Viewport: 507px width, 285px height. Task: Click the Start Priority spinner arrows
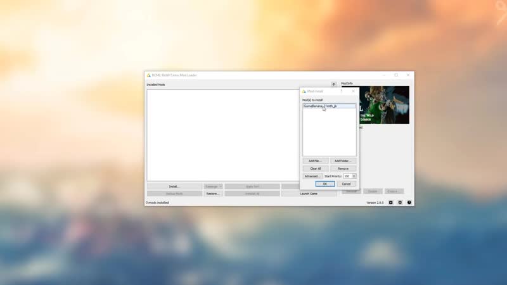(354, 176)
